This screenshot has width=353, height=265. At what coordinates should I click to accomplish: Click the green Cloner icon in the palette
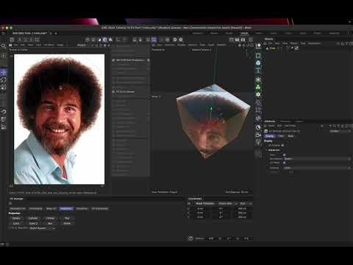point(258,87)
